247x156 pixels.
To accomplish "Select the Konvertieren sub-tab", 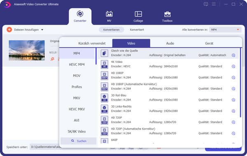I will 111,30.
